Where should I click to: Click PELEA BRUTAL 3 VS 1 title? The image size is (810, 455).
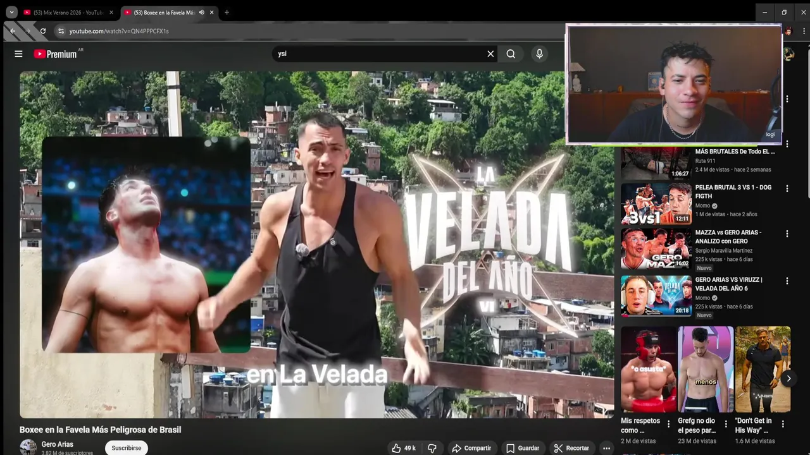point(734,191)
